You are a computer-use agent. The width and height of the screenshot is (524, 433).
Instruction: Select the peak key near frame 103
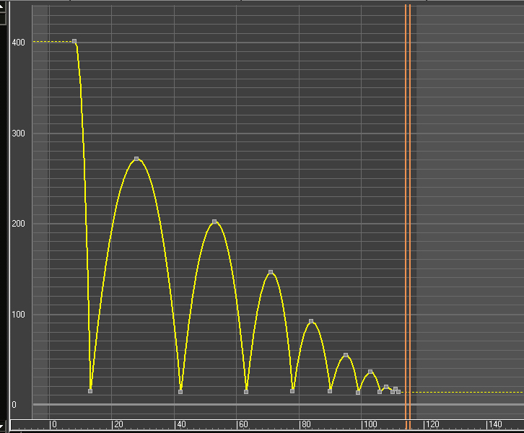point(370,372)
